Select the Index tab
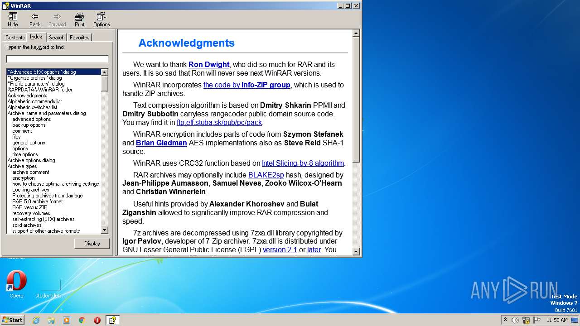Image resolution: width=580 pixels, height=326 pixels. 36,37
